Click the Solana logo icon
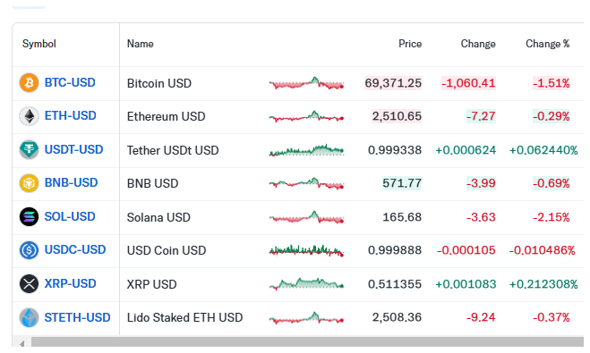The height and width of the screenshot is (353, 590). pos(29,216)
